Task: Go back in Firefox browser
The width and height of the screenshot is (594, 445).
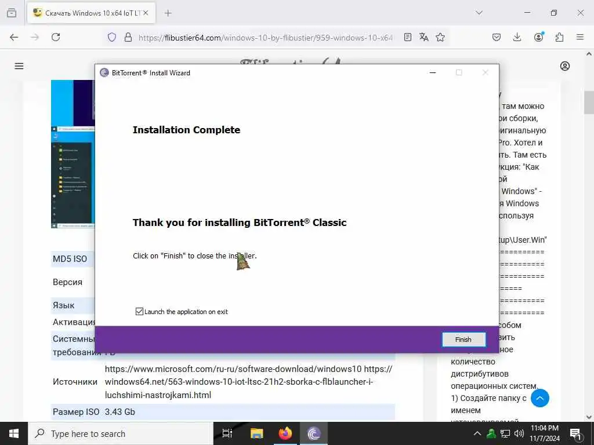Action: (x=14, y=37)
